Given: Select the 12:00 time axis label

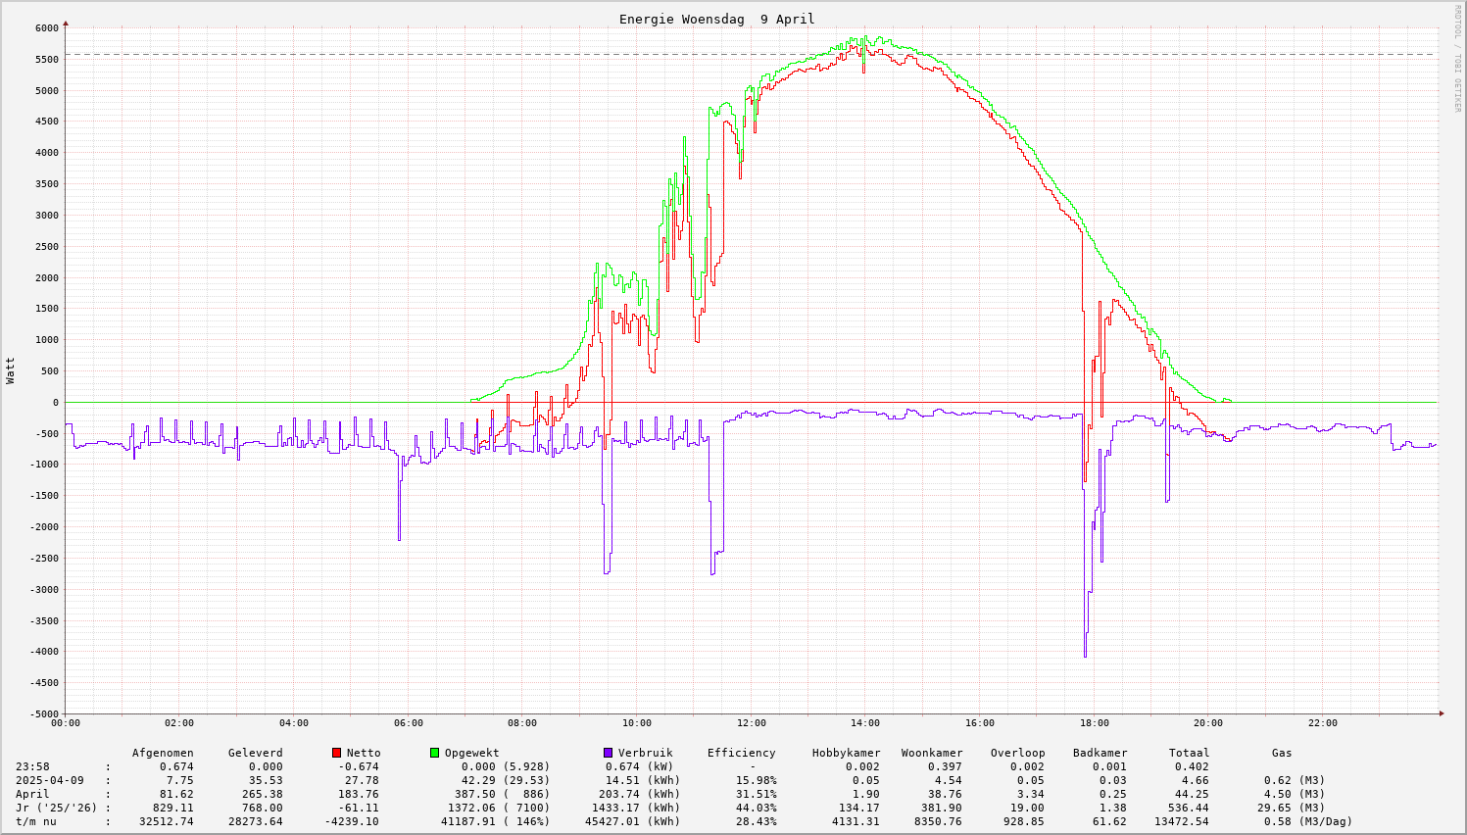Looking at the screenshot, I should pyautogui.click(x=751, y=723).
